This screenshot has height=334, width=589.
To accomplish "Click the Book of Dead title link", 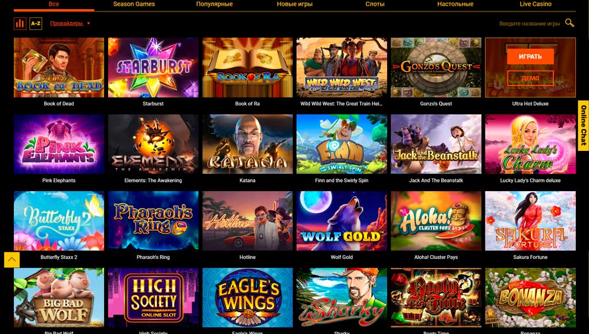I will pyautogui.click(x=59, y=103).
